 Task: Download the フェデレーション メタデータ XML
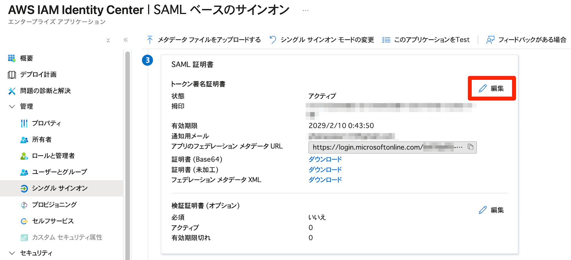point(325,180)
